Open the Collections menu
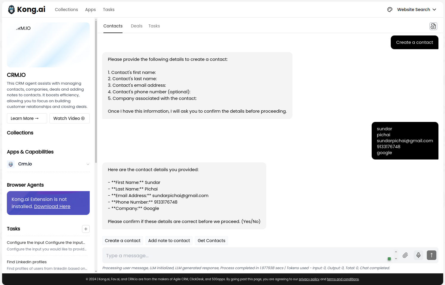Screen dimensions: 445x285 click(x=66, y=10)
